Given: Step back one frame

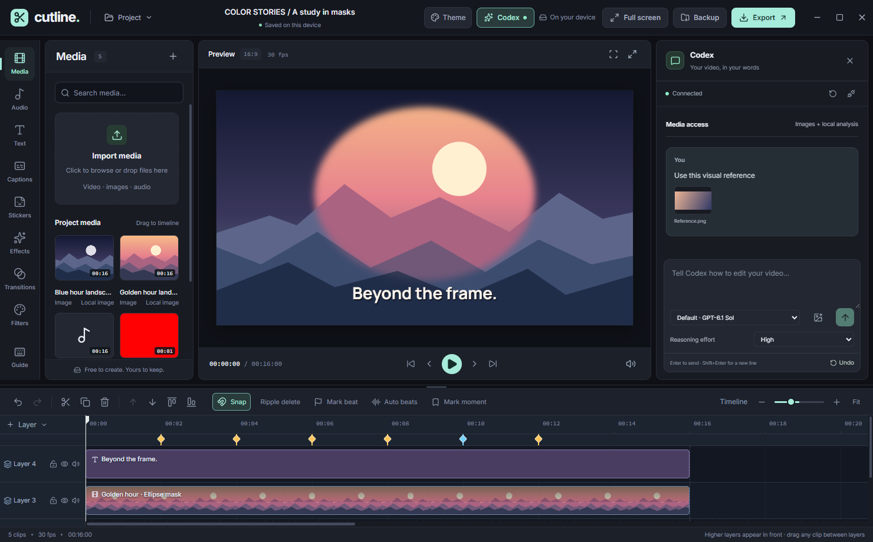Looking at the screenshot, I should click(x=429, y=364).
